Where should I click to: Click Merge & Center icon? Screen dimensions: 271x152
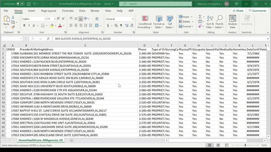pyautogui.click(x=97, y=25)
